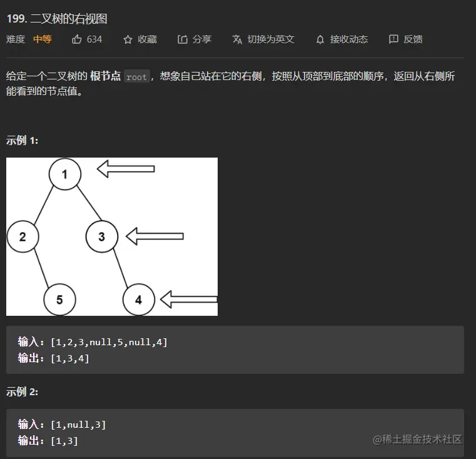The height and width of the screenshot is (459, 476).
Task: Click the 示例 2: heading
Action: pos(22,392)
